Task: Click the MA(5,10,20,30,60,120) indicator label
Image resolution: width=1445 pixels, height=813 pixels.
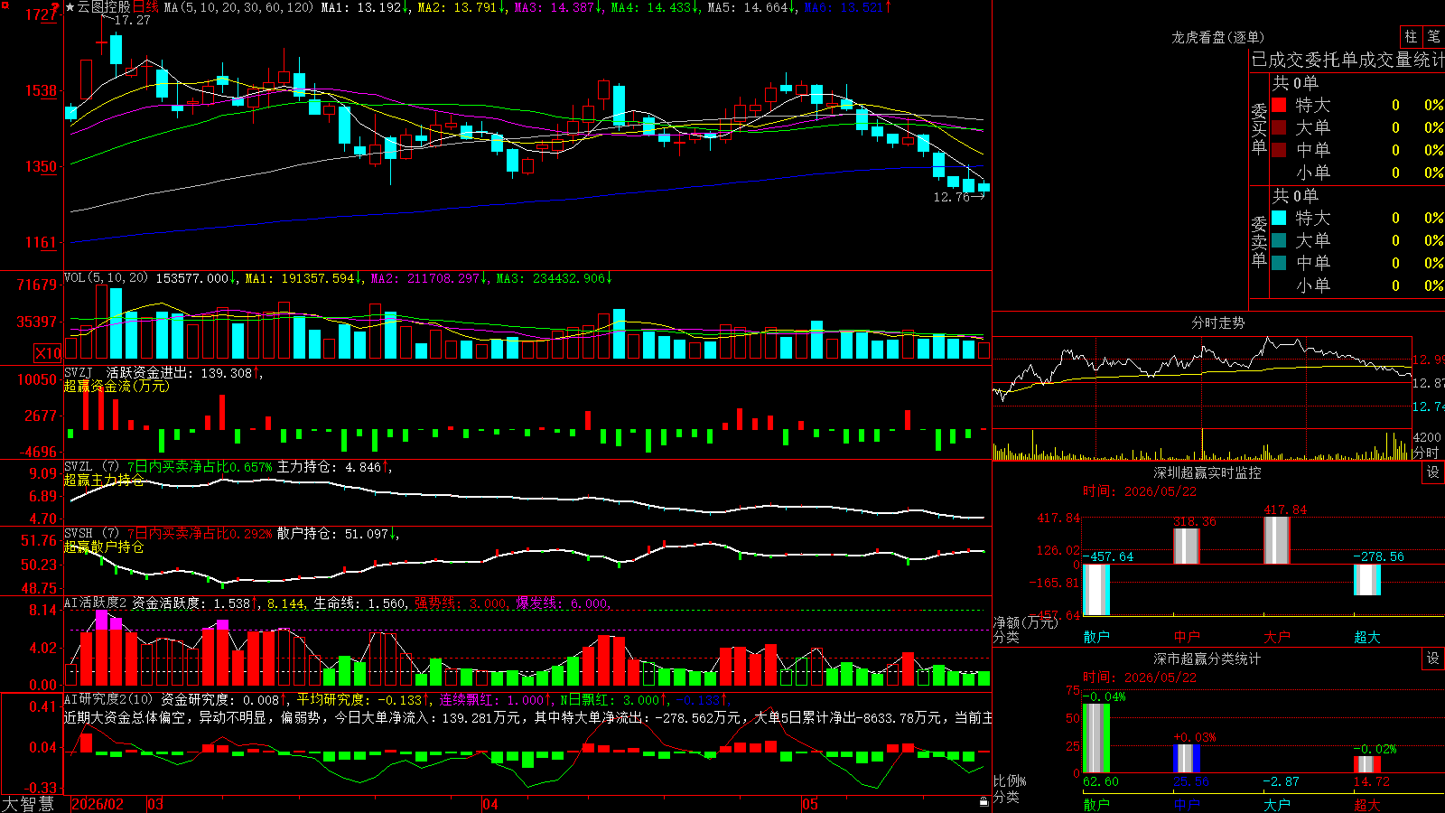Action: pos(238,7)
